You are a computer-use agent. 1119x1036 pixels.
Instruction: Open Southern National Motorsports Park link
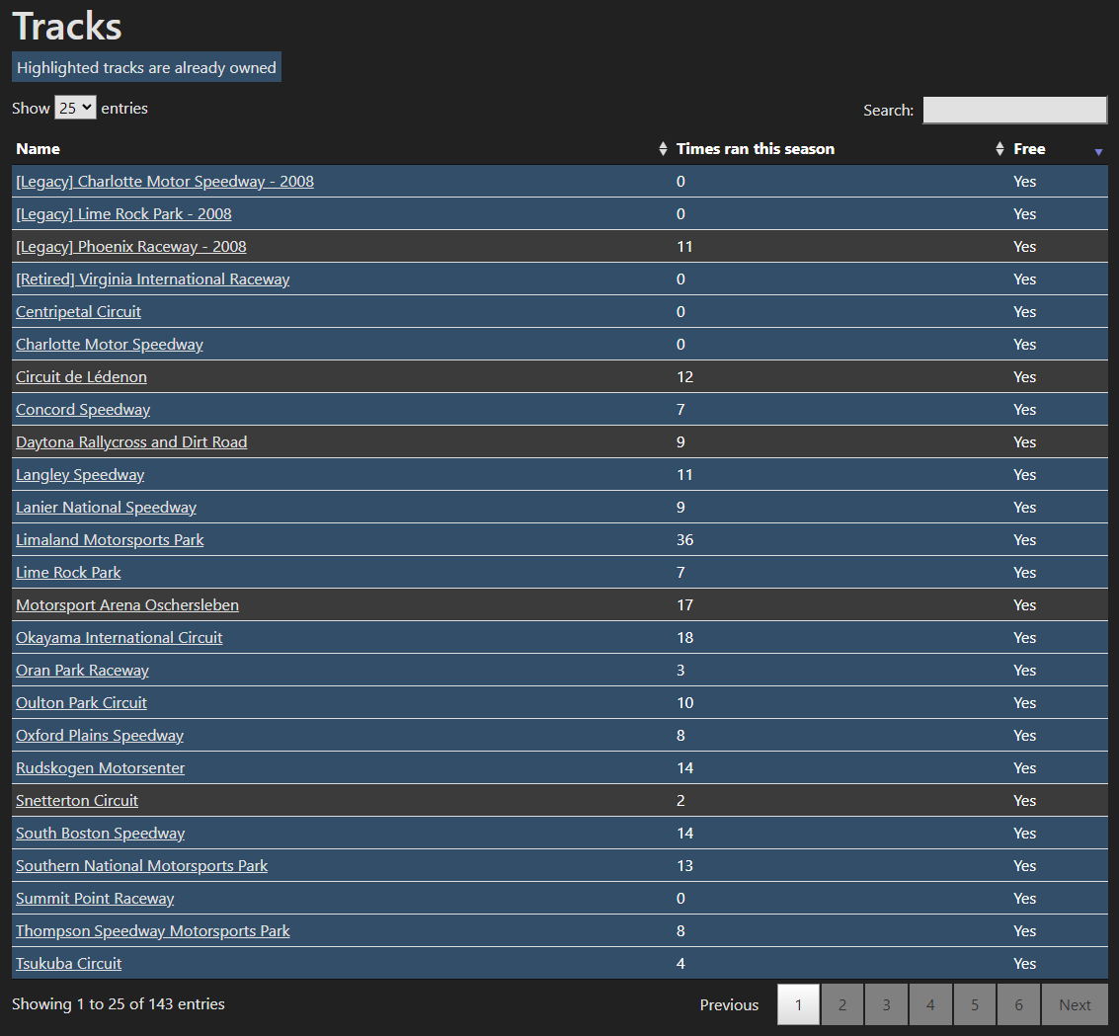point(141,865)
